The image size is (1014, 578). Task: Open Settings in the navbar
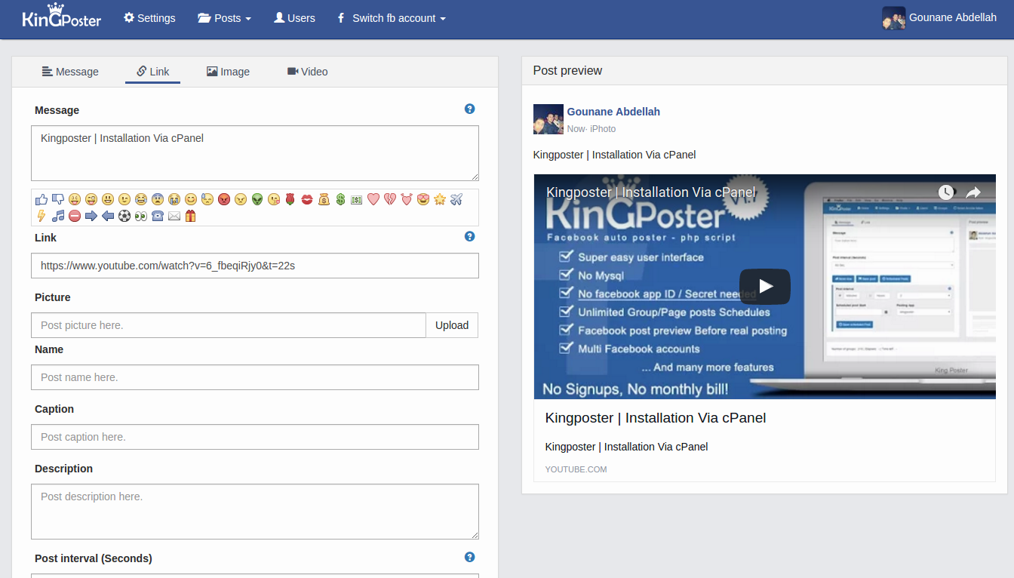tap(149, 18)
